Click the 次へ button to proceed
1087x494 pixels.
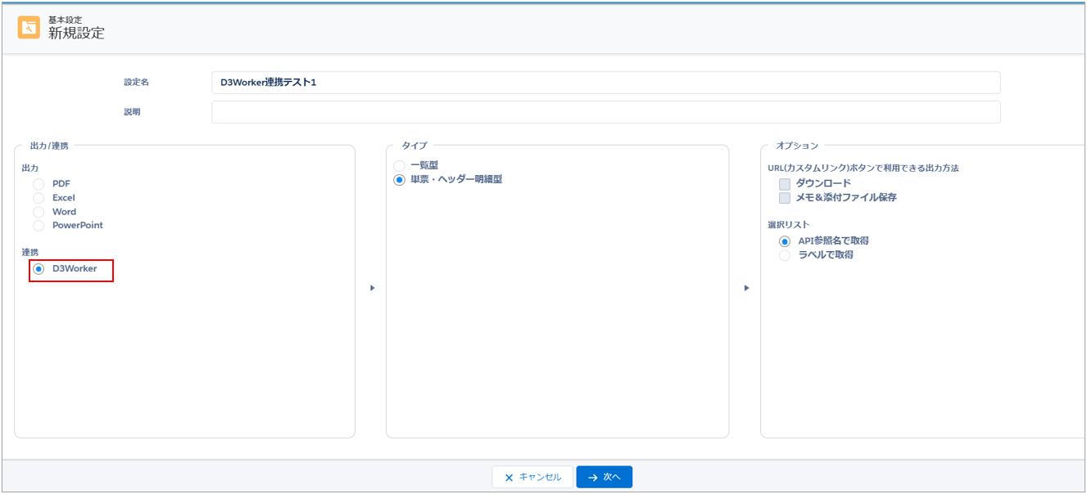[x=604, y=477]
